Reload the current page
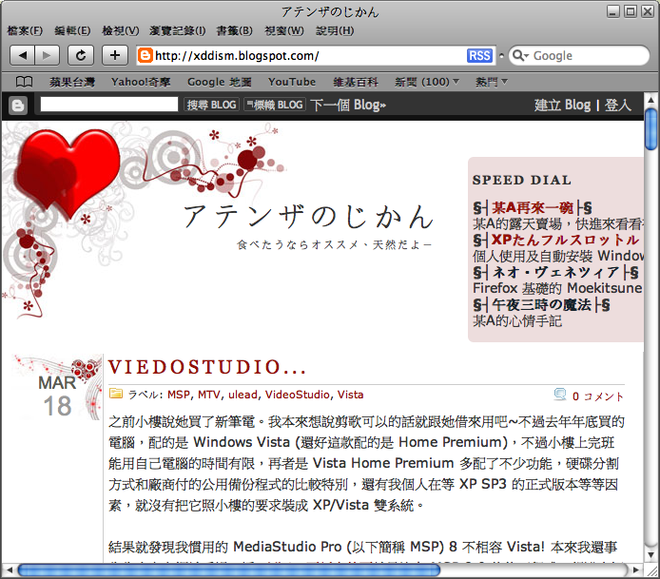This screenshot has width=660, height=579. [82, 55]
